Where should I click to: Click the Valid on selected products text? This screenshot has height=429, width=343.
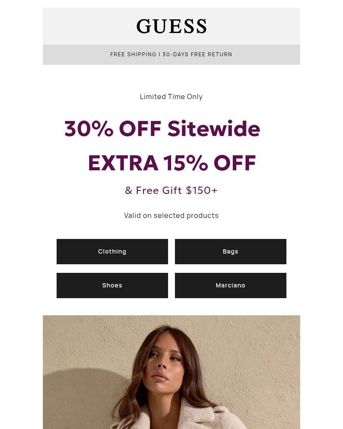(171, 215)
